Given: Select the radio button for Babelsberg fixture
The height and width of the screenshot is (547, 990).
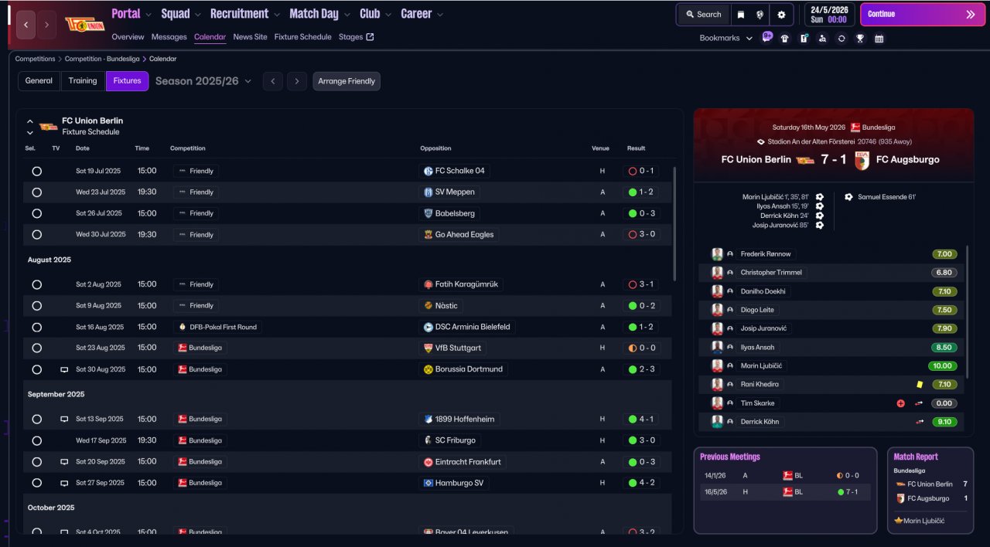Looking at the screenshot, I should (36, 214).
